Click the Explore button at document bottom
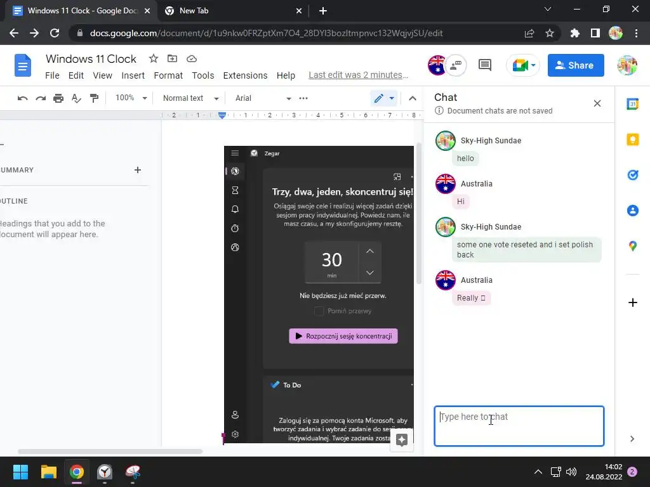The width and height of the screenshot is (650, 487). tap(402, 440)
